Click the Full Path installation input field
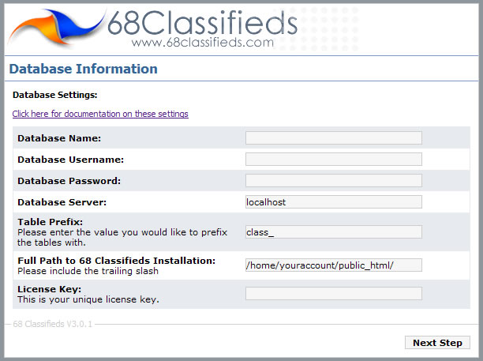This screenshot has height=361, width=483. click(333, 265)
